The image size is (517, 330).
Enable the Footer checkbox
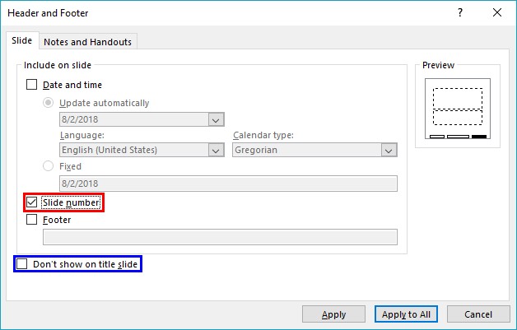point(31,219)
